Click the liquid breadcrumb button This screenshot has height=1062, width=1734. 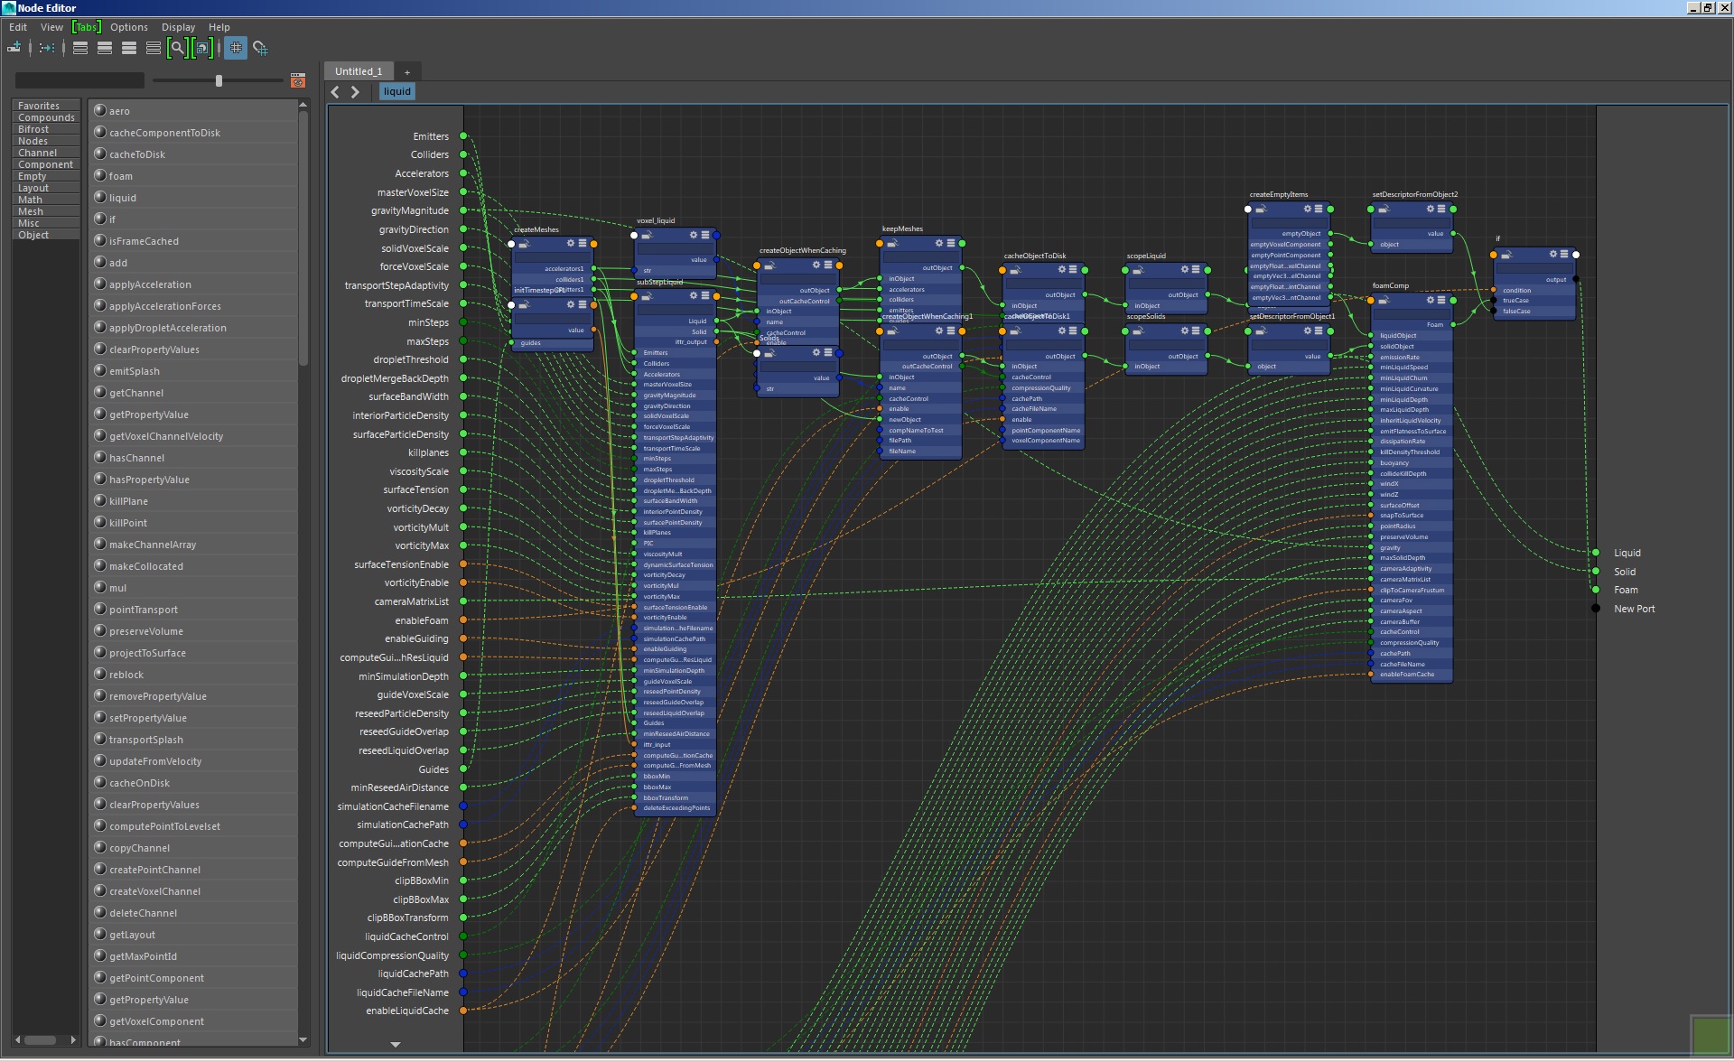click(396, 91)
